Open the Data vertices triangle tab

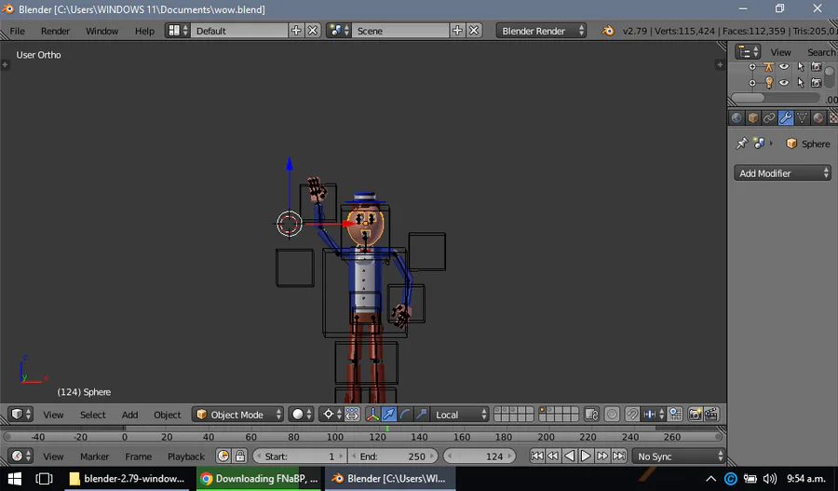coord(802,117)
